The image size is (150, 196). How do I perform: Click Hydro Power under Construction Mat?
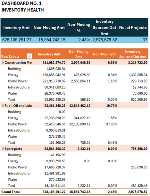18,81
